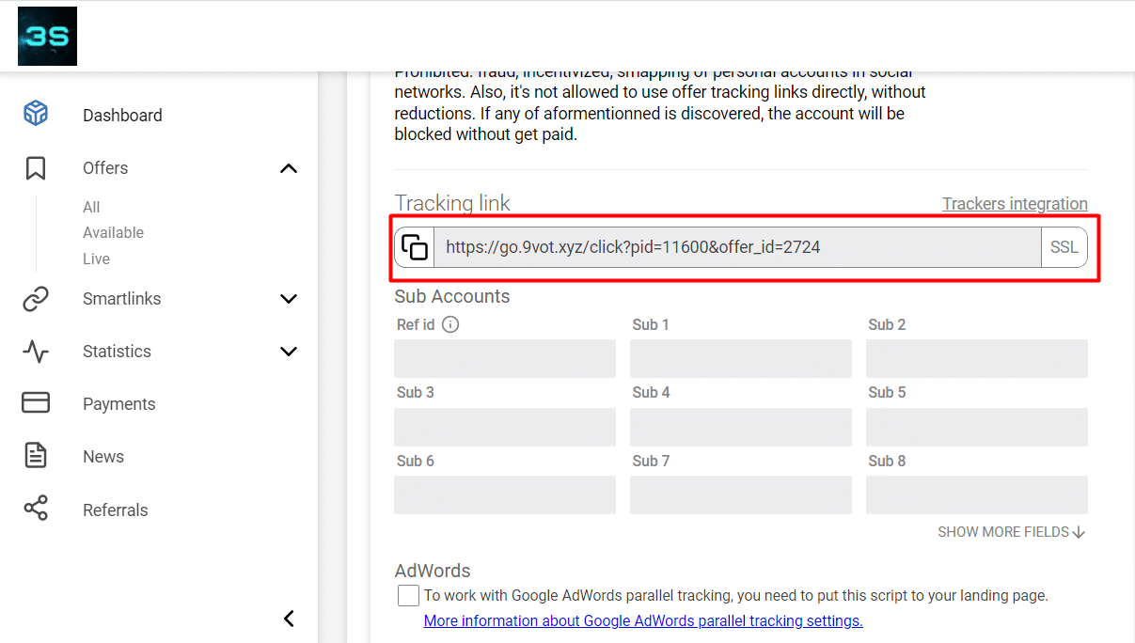Open the Dashboard menu item
Viewport: 1135px width, 643px height.
pos(122,116)
